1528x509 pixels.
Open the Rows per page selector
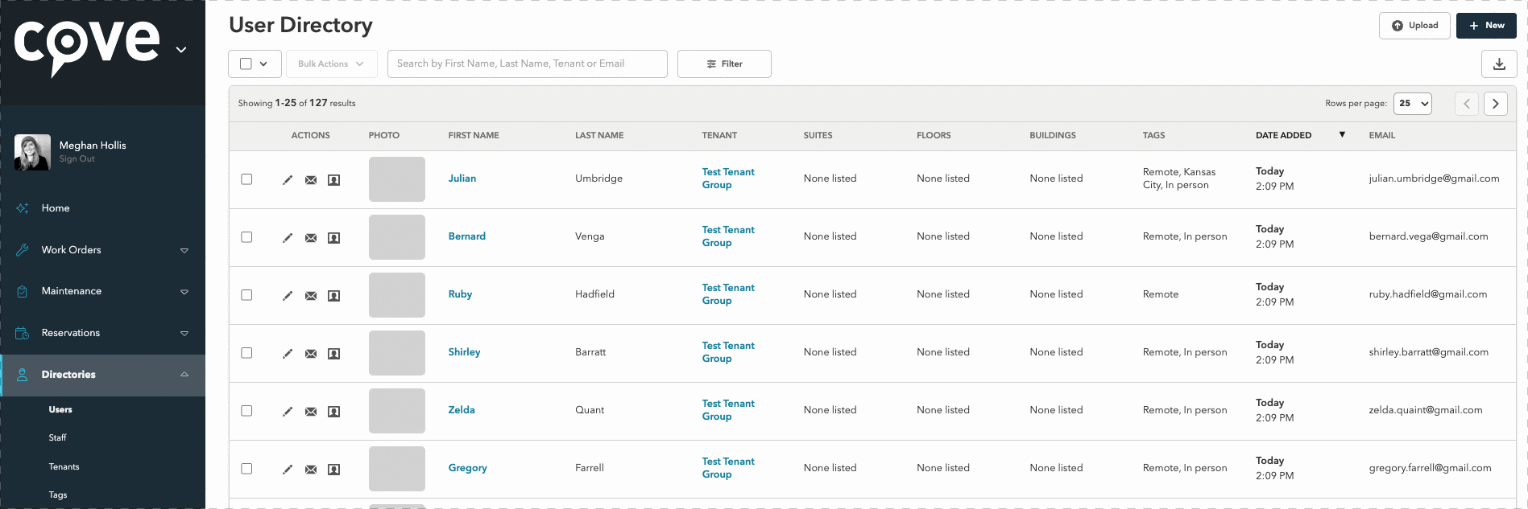[1413, 104]
